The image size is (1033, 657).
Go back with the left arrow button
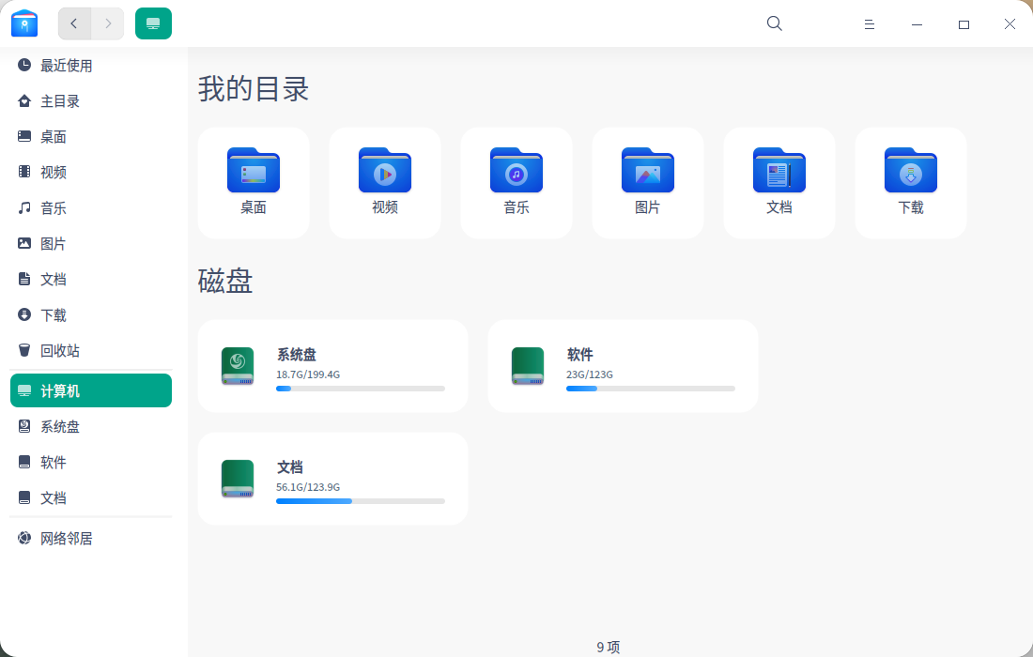(x=74, y=23)
